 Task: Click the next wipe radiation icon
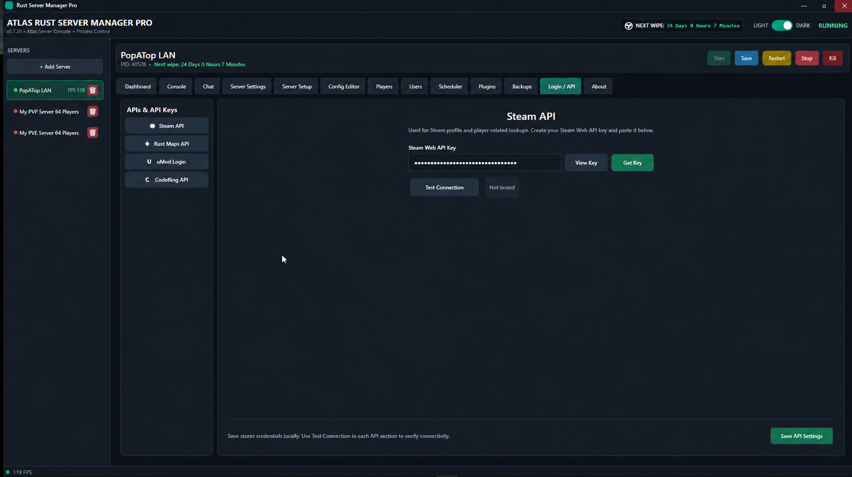628,26
